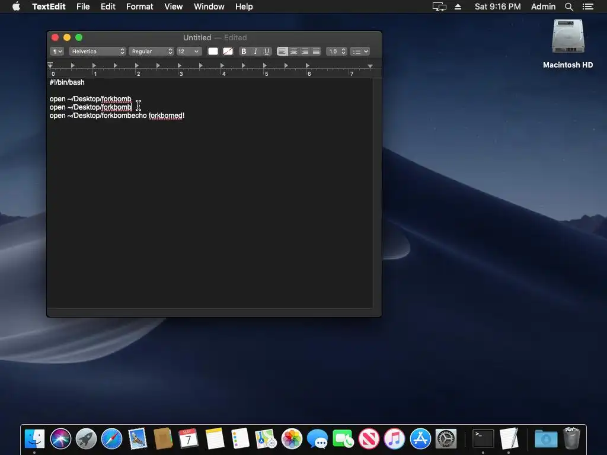Open the iTunes music note icon
The image size is (607, 455).
point(394,439)
